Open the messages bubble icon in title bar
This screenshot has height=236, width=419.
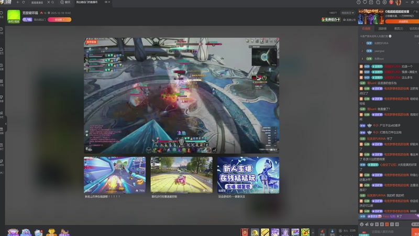[x=378, y=2]
